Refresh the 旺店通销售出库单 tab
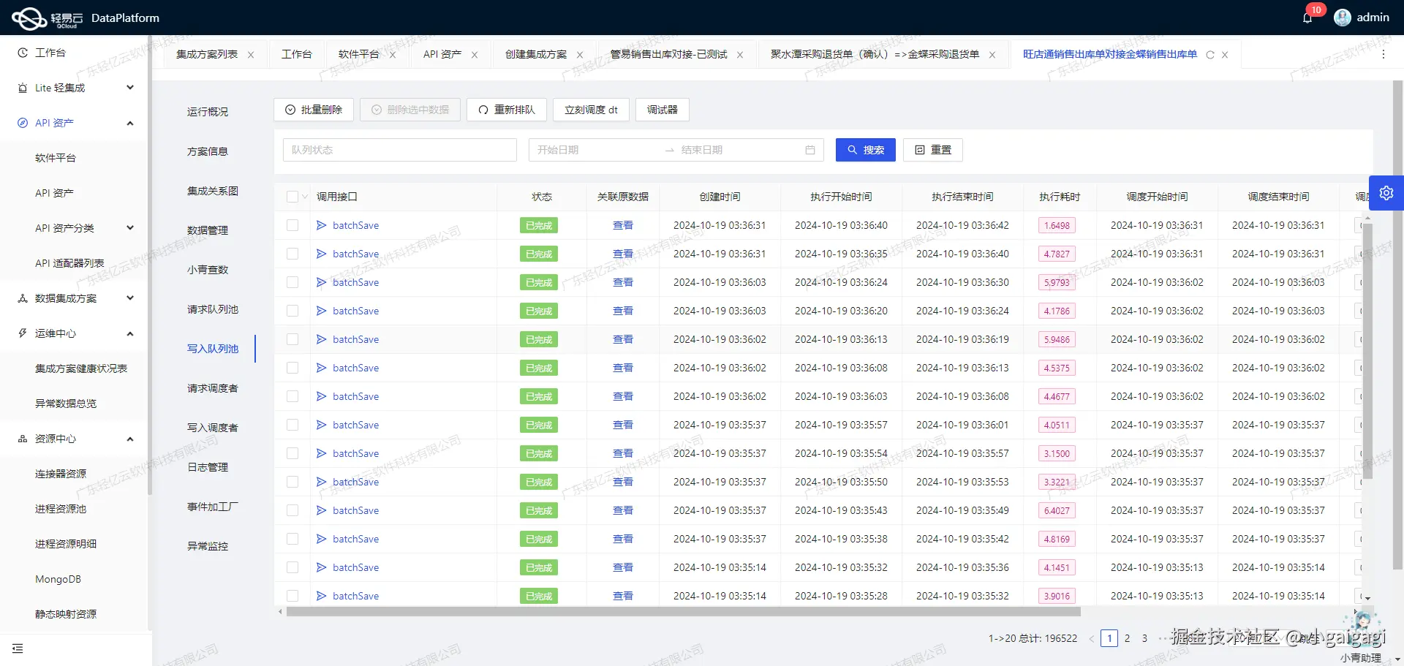1404x666 pixels. tap(1210, 54)
